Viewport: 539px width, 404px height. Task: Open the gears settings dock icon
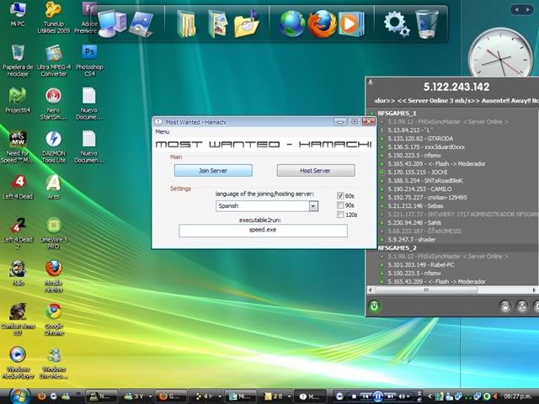[397, 24]
